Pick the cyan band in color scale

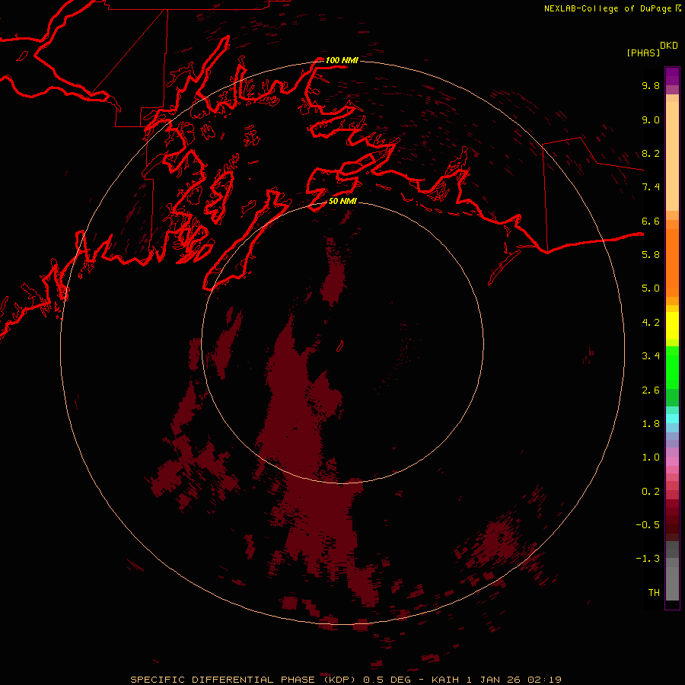pos(672,419)
